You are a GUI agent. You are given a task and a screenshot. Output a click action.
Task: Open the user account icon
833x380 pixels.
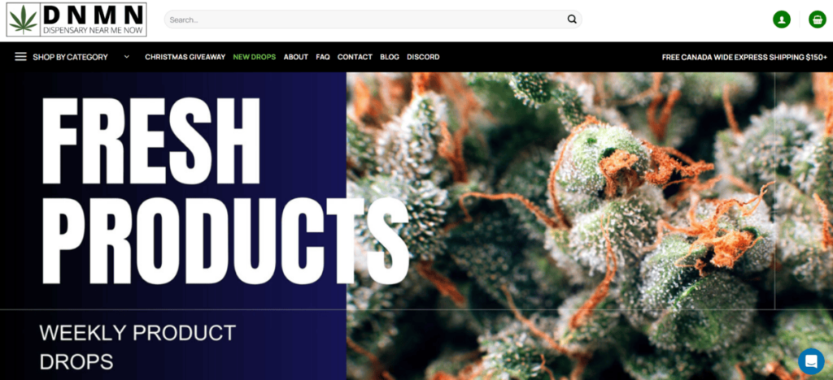pos(782,19)
